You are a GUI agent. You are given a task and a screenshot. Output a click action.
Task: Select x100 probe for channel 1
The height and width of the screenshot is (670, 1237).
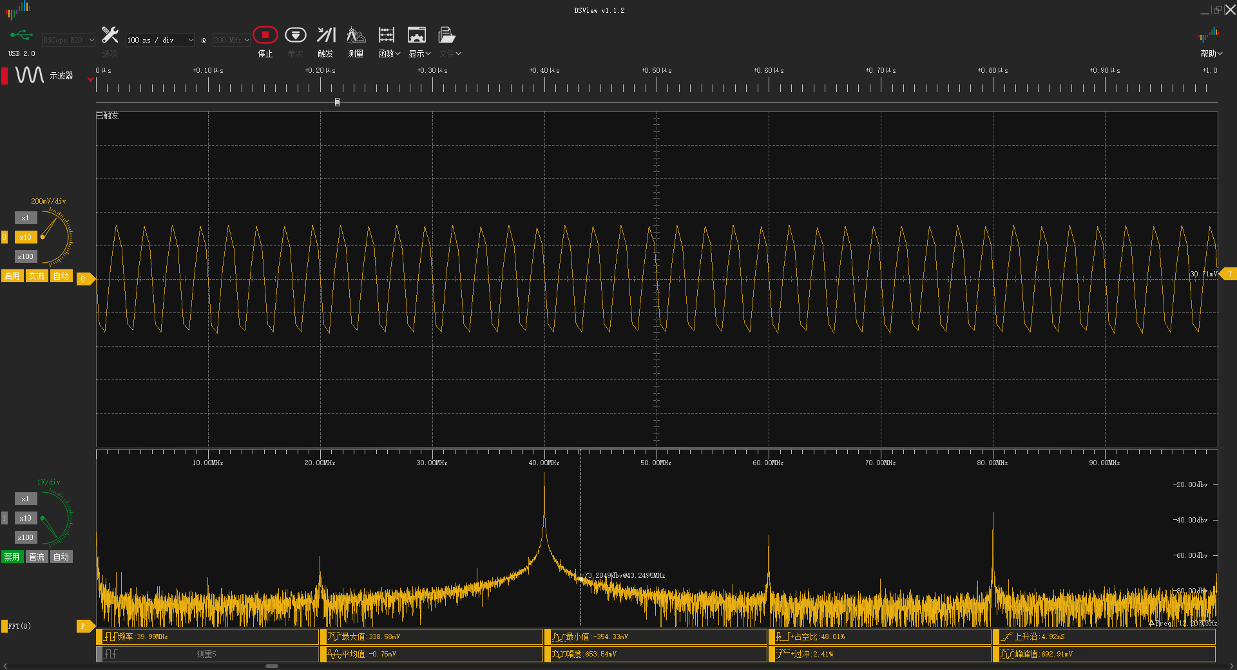[x=25, y=538]
